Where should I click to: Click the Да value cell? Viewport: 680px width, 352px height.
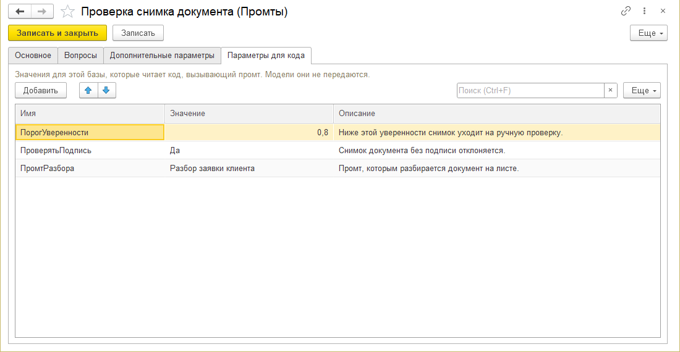[249, 151]
